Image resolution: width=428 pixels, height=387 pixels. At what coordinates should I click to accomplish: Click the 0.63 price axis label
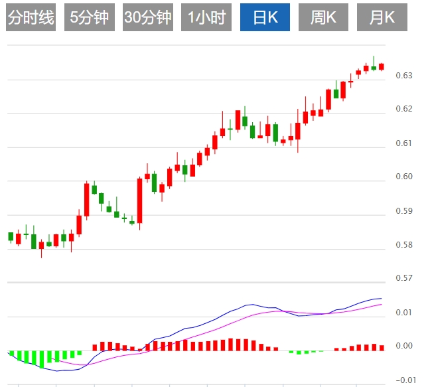[403, 76]
